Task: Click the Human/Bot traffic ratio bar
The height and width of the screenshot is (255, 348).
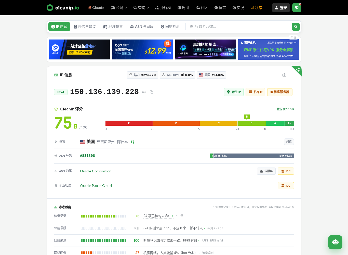Action: pos(252,156)
